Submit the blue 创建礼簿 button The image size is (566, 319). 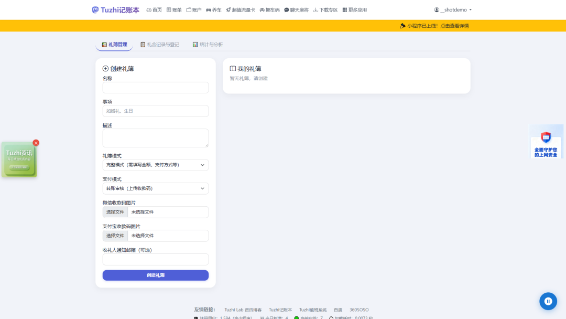click(156, 275)
